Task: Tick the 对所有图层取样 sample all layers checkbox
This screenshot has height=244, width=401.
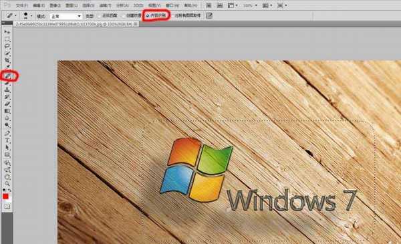Action: (187, 15)
